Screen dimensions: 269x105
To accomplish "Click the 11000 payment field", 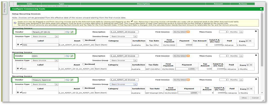I will 185,69.
